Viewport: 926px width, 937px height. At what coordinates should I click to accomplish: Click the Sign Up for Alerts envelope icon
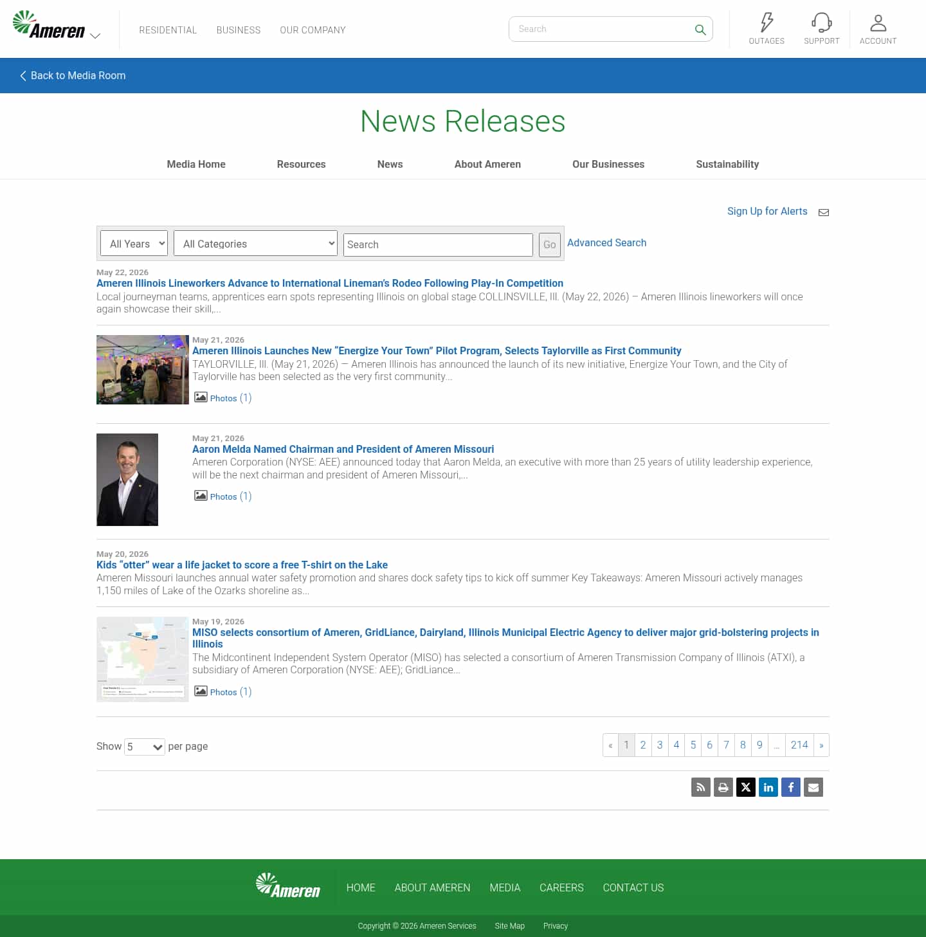(824, 212)
